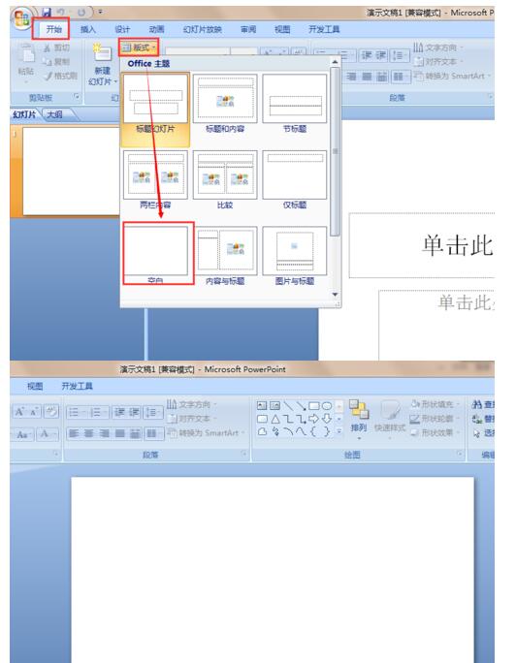
Task: Select slide 1 thumbnail in the slides pane
Action: (71, 171)
